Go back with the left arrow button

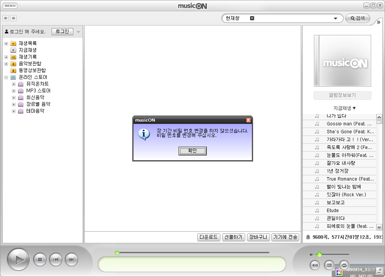click(x=6, y=18)
